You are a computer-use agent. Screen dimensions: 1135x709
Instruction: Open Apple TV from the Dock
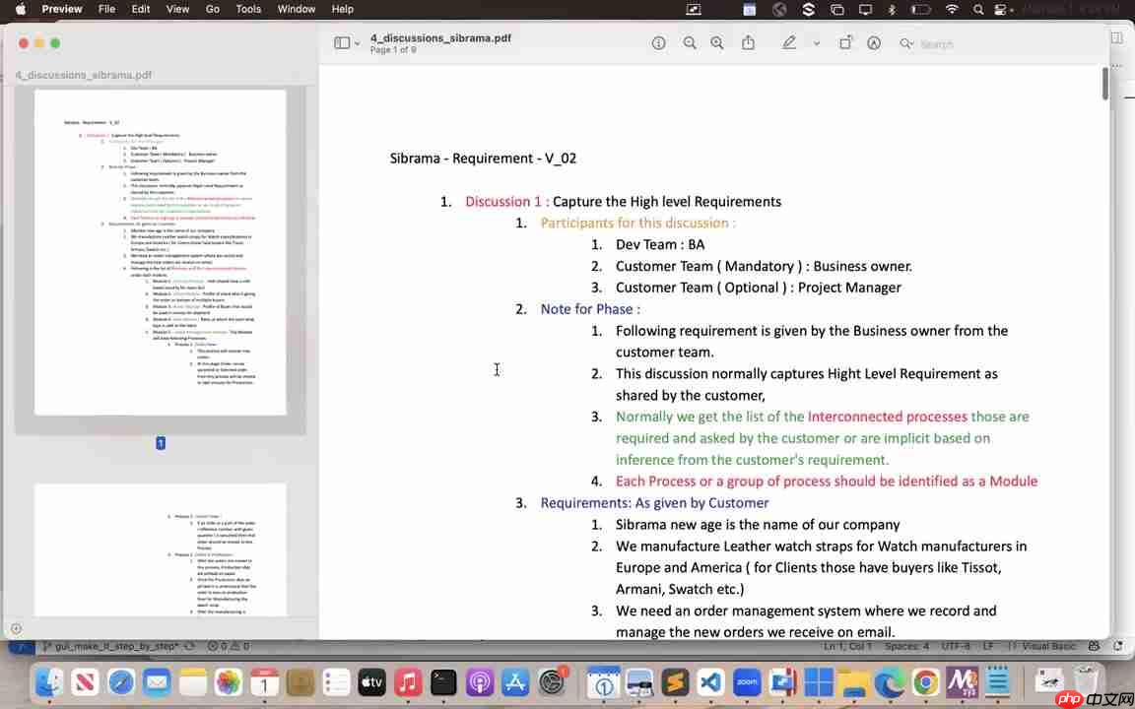pyautogui.click(x=371, y=682)
